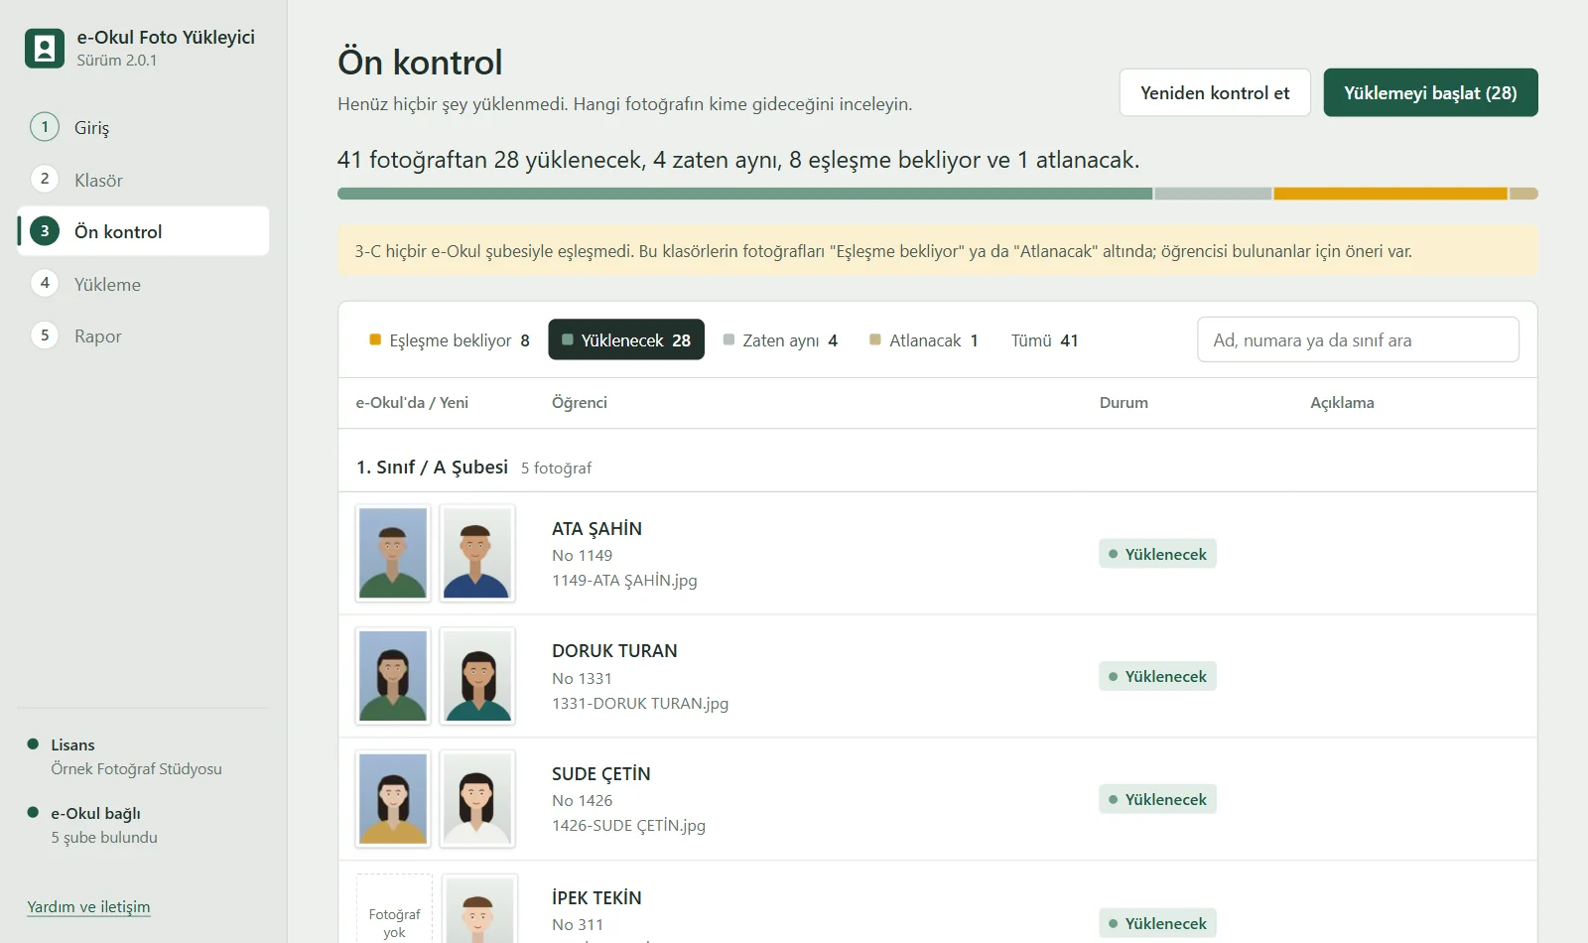Switch to Atlanacak 1 tab
This screenshot has width=1588, height=943.
(x=924, y=339)
